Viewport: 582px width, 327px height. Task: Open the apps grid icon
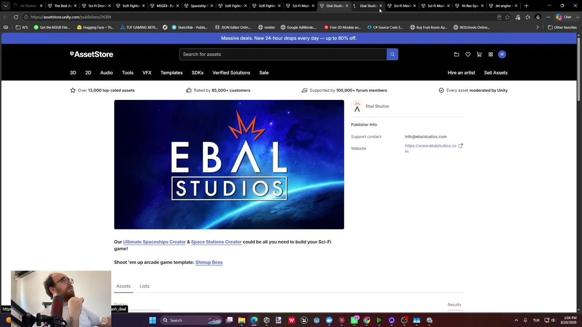(491, 54)
